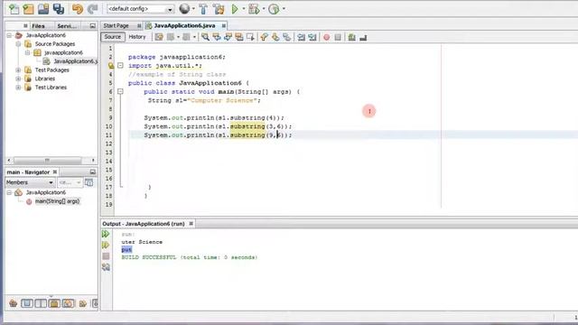
Task: Click the Find Next Occurrence icon
Action: (228, 37)
